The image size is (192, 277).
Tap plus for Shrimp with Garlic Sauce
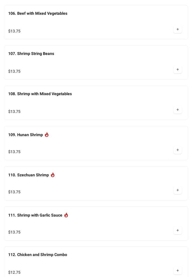178,231
